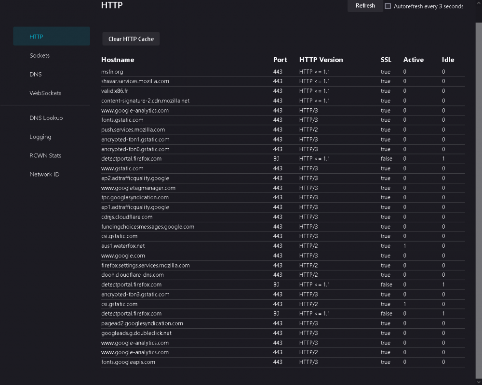Viewport: 482px width, 385px height.
Task: Click the SSL column header
Action: [386, 60]
